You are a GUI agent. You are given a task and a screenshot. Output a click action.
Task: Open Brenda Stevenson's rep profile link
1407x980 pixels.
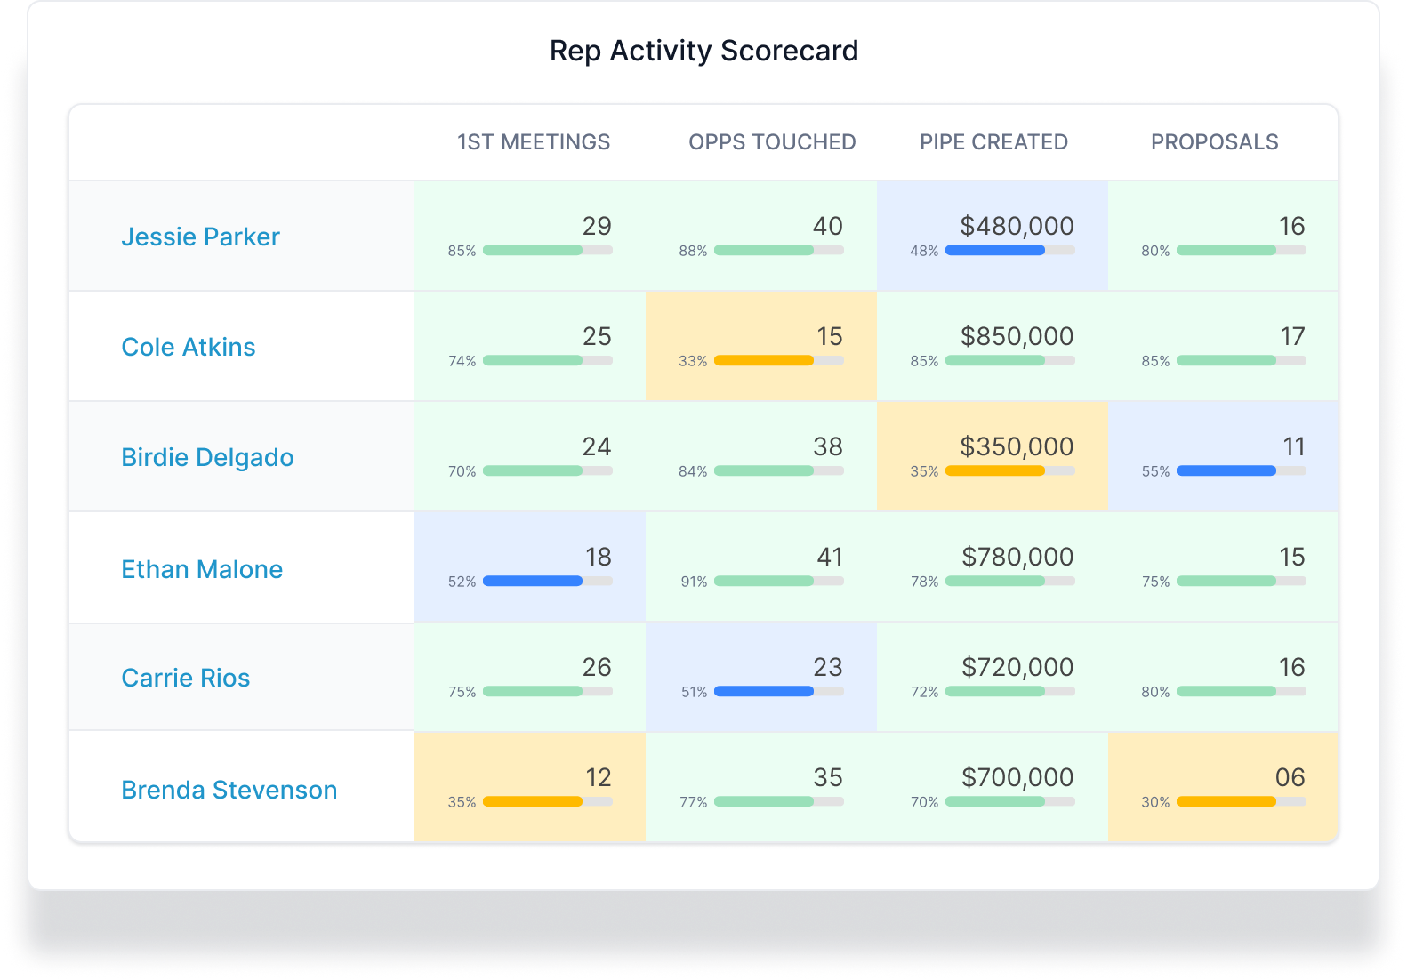tap(229, 790)
